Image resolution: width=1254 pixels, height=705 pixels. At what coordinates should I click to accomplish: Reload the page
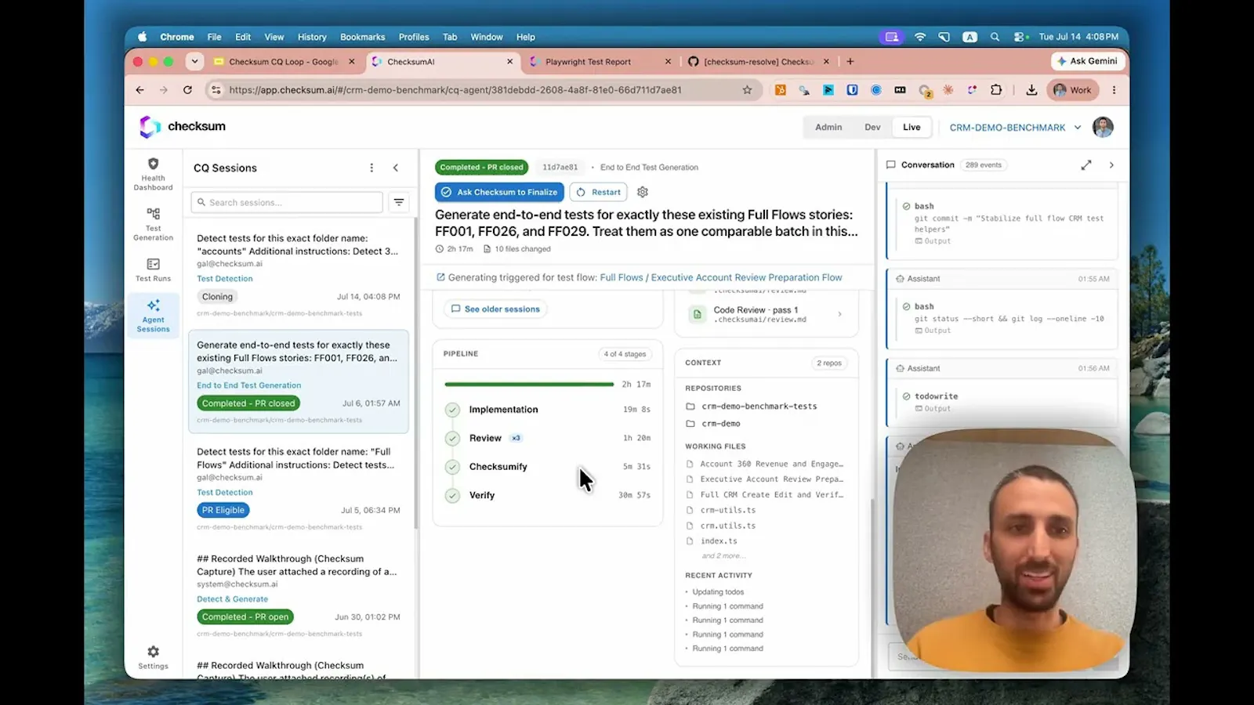click(x=187, y=90)
